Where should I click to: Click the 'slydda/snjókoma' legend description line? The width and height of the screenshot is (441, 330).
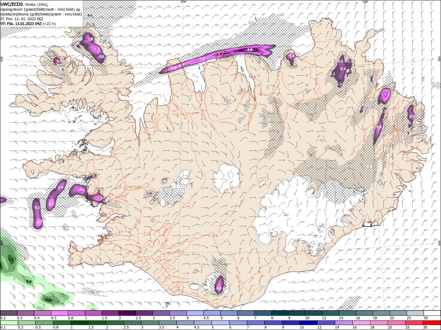(41, 14)
